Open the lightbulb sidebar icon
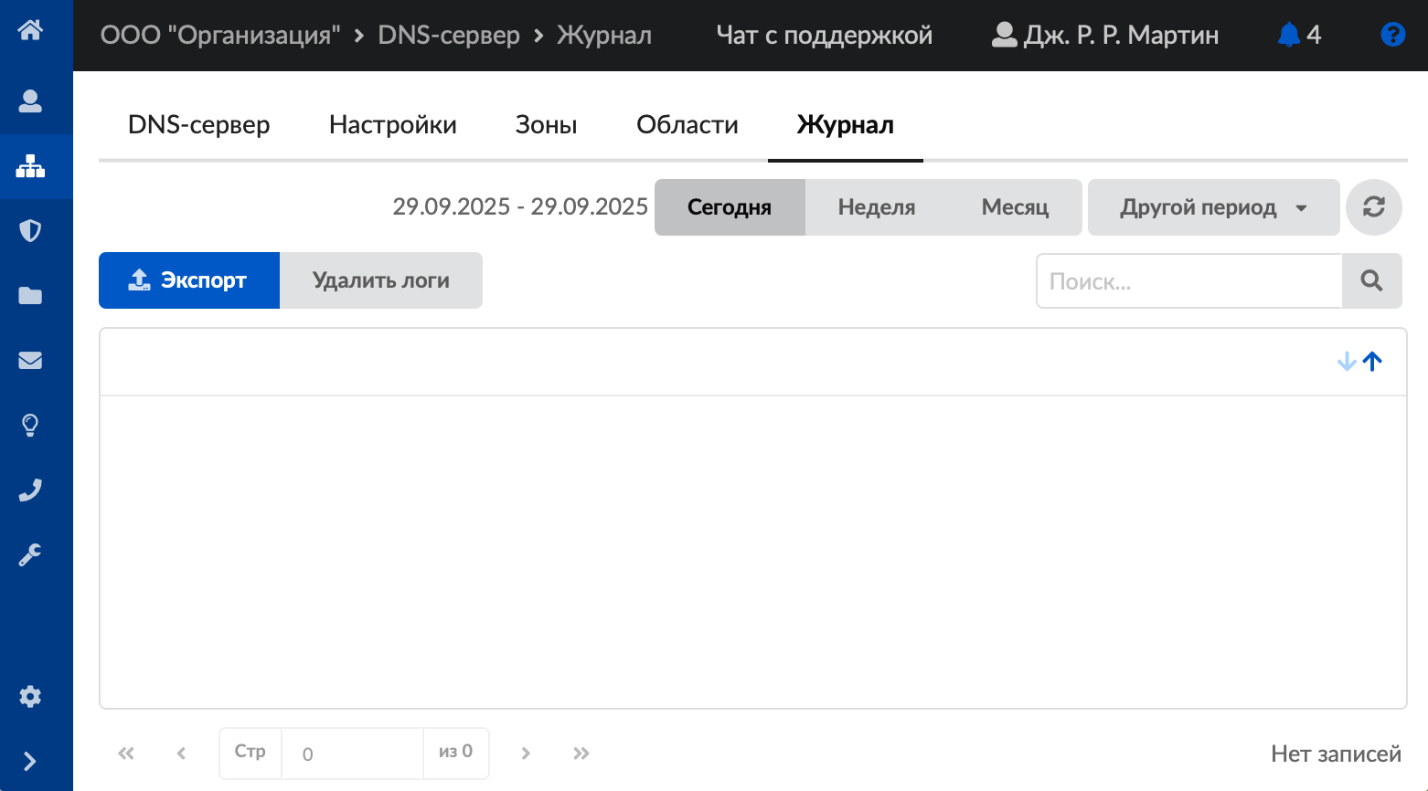The width and height of the screenshot is (1428, 791). [30, 425]
